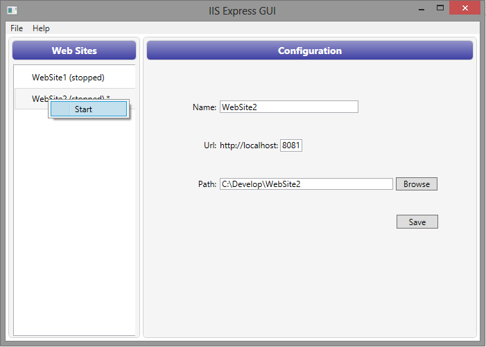Viewport: 486px width, 347px height.
Task: Click the Url: label
Action: [x=210, y=145]
